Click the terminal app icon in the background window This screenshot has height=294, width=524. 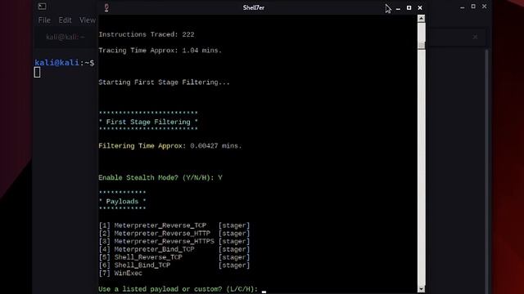point(42,7)
